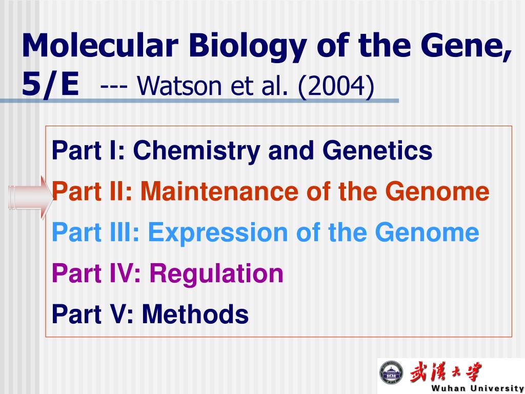Click the word 'Regulation' in purple
Image resolution: width=525 pixels, height=394 pixels.
pyautogui.click(x=217, y=274)
